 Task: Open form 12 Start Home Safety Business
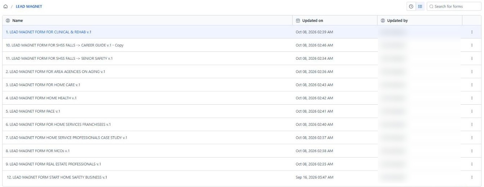coord(57,177)
